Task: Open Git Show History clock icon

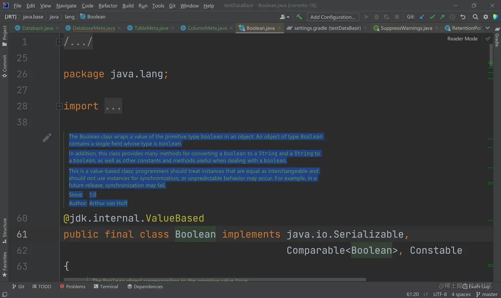Action: point(452,17)
